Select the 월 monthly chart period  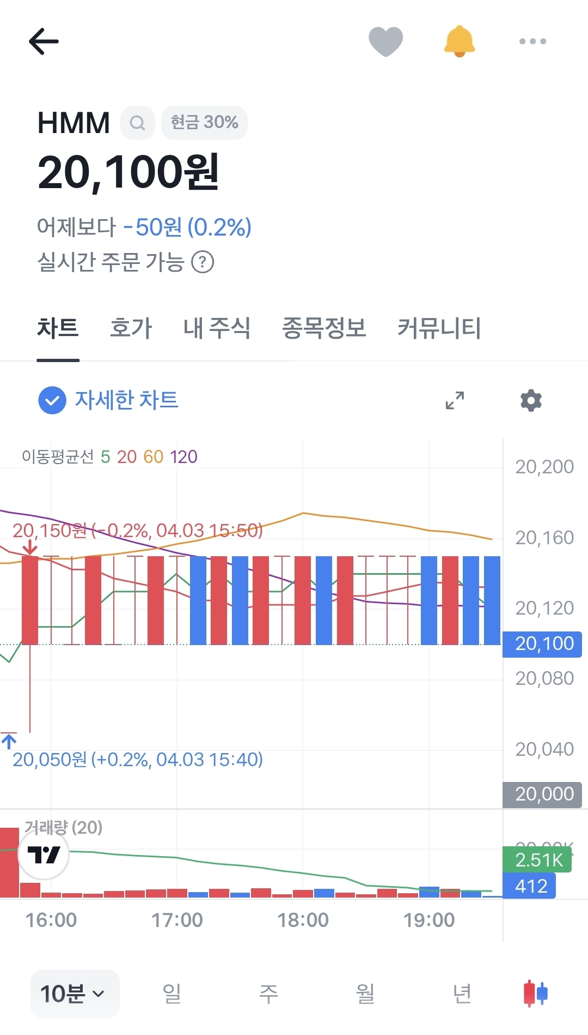click(x=365, y=994)
